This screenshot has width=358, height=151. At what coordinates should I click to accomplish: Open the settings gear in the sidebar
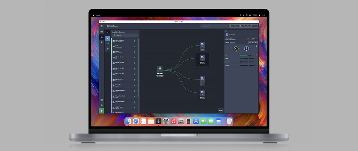tap(102, 105)
